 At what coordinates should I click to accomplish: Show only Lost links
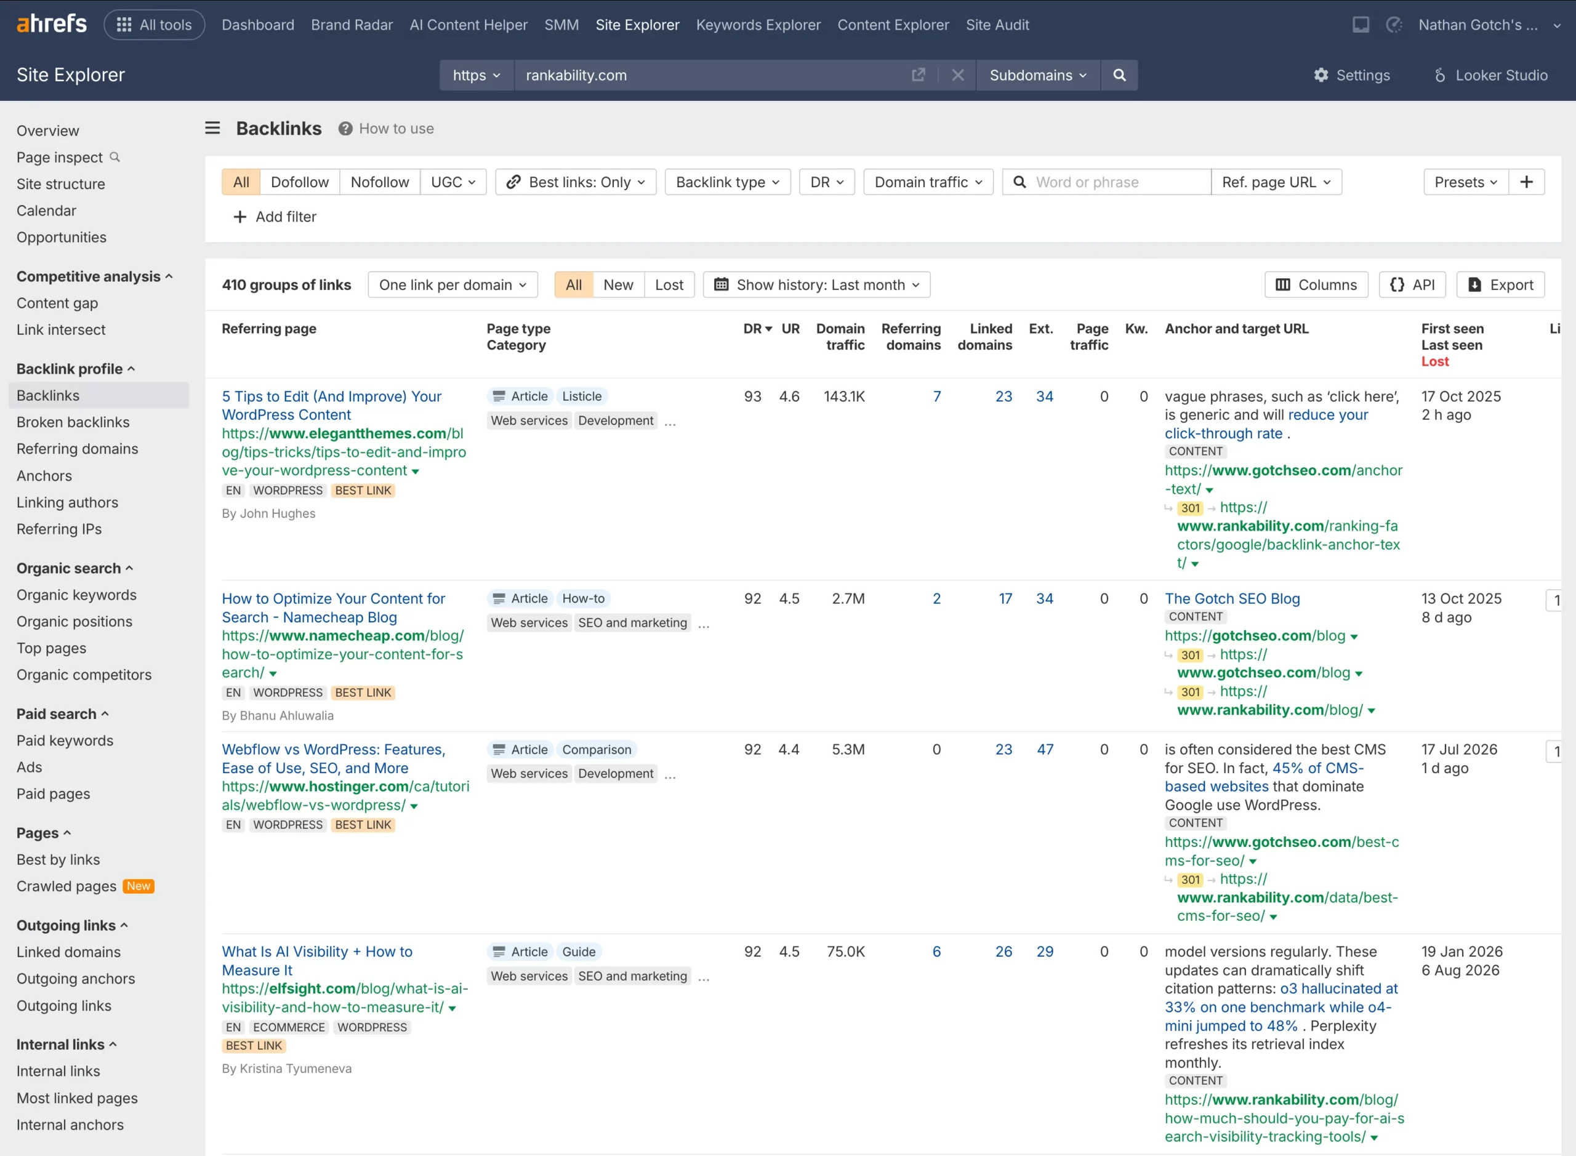click(x=669, y=285)
